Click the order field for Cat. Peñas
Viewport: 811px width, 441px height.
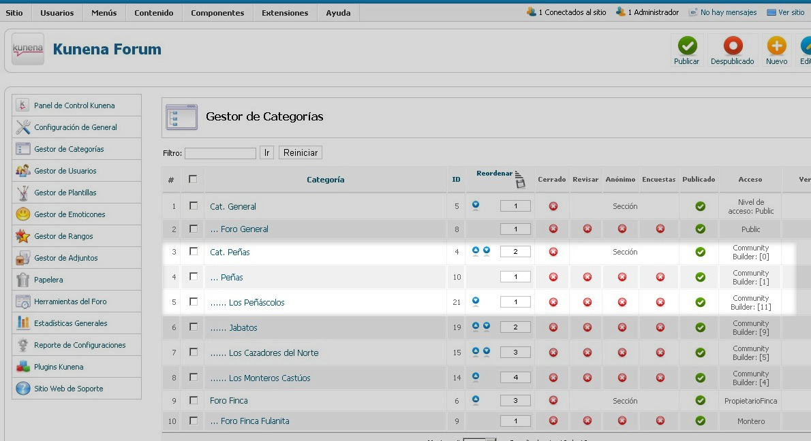[515, 252]
